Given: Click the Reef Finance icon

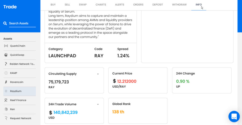Looking at the screenshot, I should [x=6, y=100].
